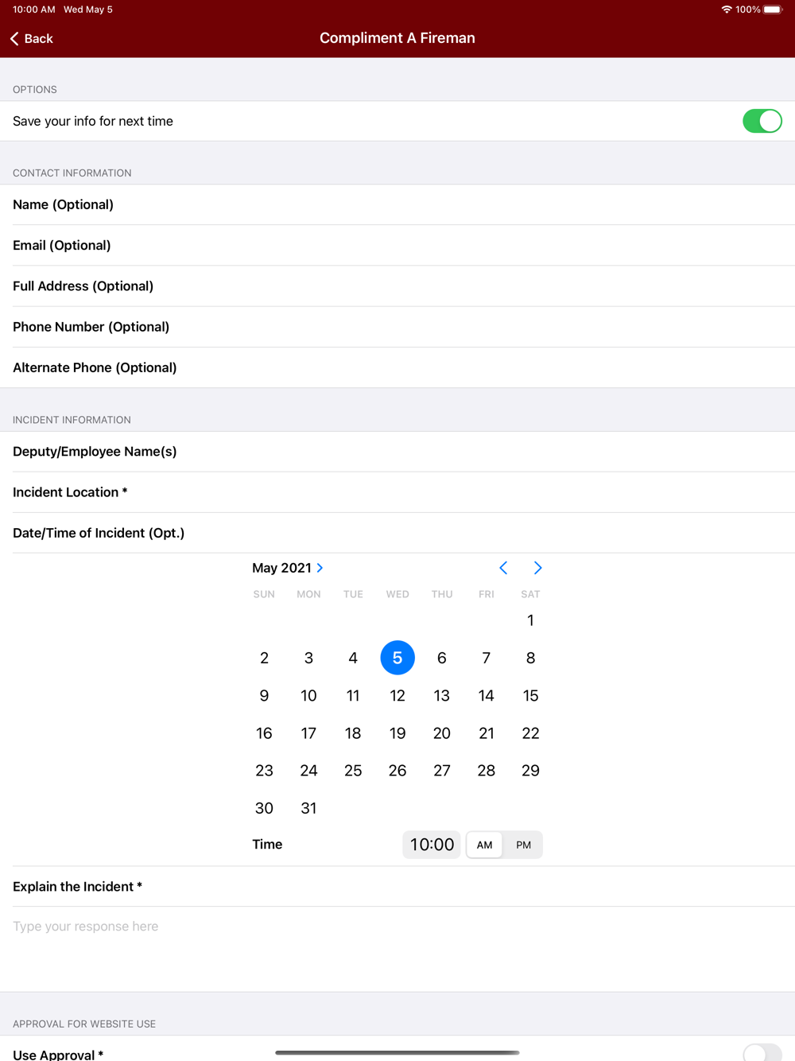Enable the Use Approval switch
This screenshot has width=795, height=1061.
coord(762,1053)
